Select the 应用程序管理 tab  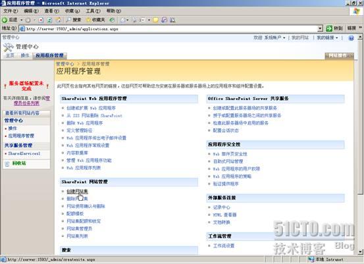pos(49,55)
